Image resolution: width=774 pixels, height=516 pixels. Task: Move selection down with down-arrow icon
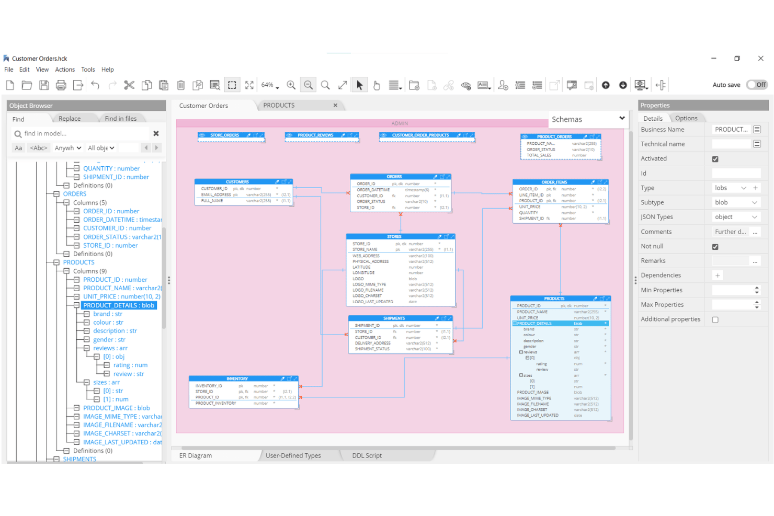click(x=623, y=85)
